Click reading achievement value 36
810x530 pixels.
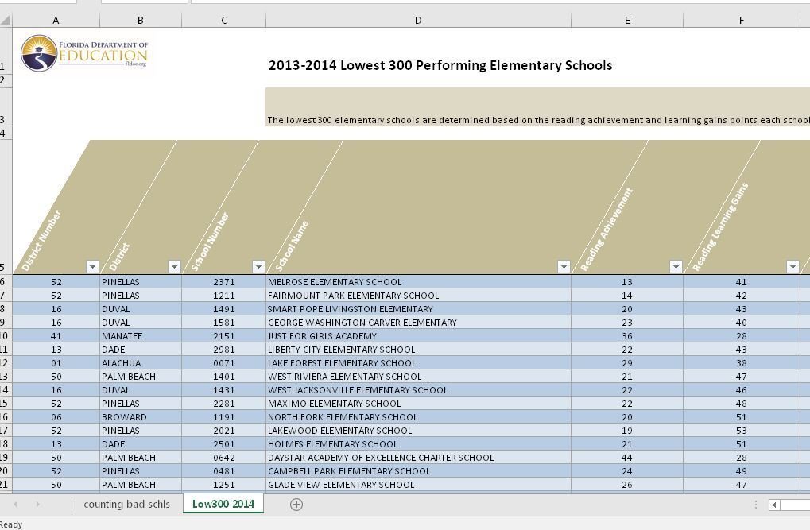click(x=627, y=336)
